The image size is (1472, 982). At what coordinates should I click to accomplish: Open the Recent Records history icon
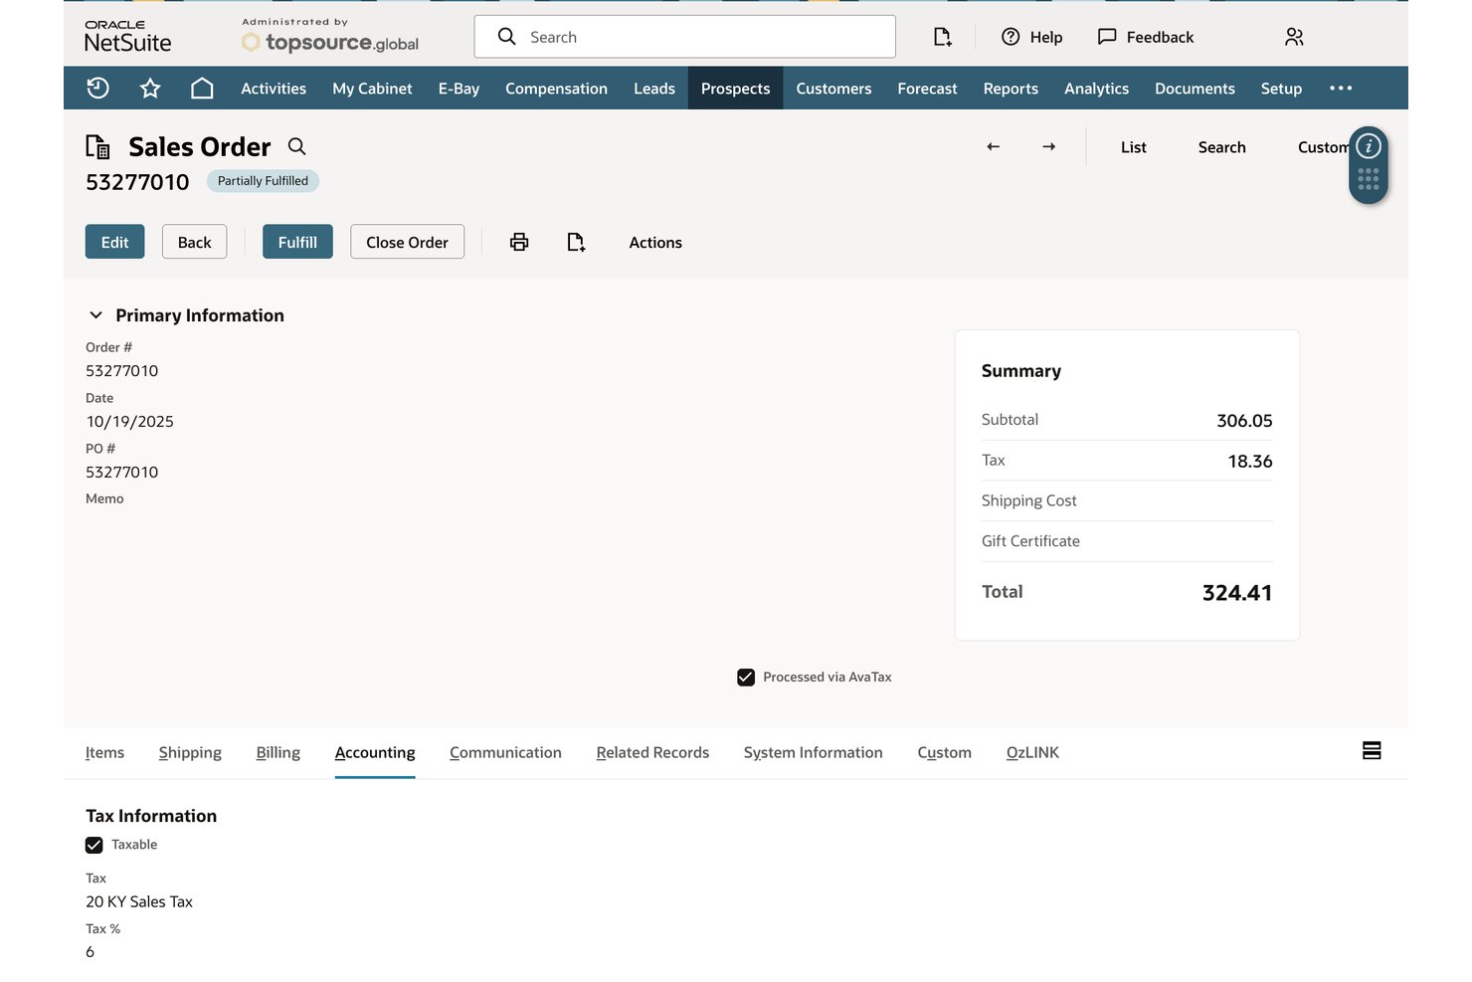coord(97,89)
